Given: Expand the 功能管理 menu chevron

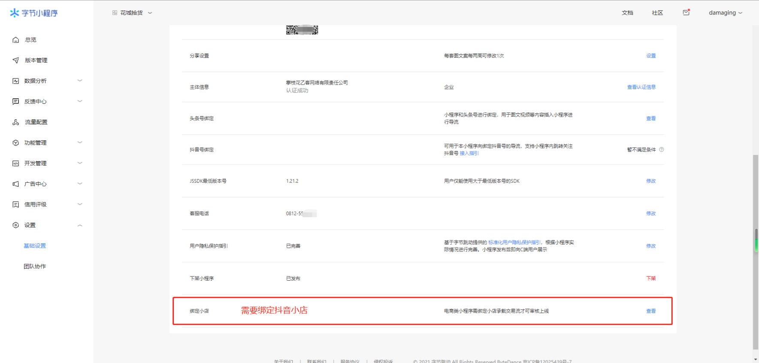Looking at the screenshot, I should [80, 142].
